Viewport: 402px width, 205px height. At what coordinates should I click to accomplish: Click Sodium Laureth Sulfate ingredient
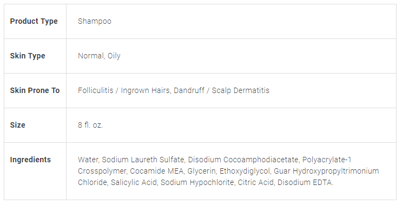(143, 160)
